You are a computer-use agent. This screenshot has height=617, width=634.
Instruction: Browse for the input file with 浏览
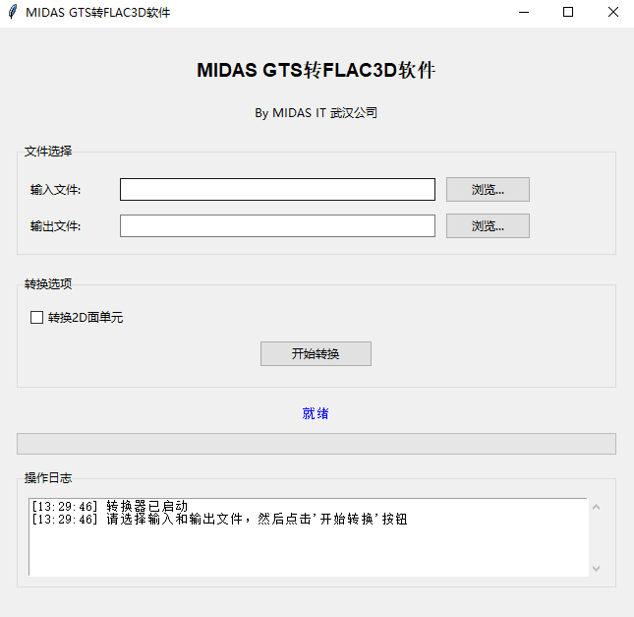click(488, 190)
